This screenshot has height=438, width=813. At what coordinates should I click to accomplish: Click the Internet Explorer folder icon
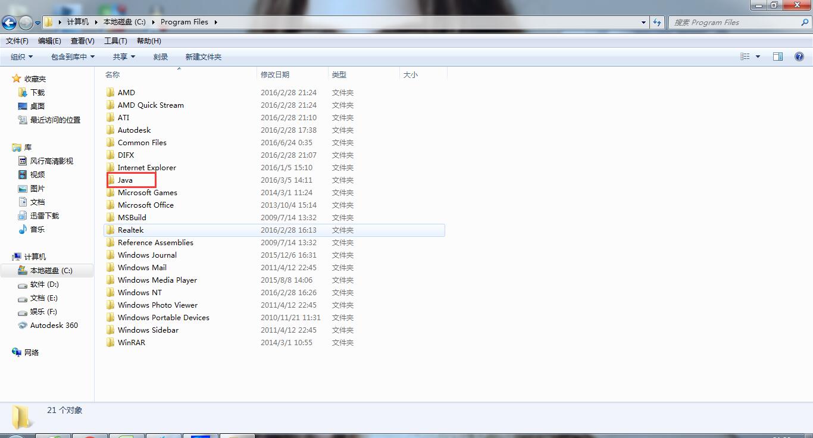point(110,167)
